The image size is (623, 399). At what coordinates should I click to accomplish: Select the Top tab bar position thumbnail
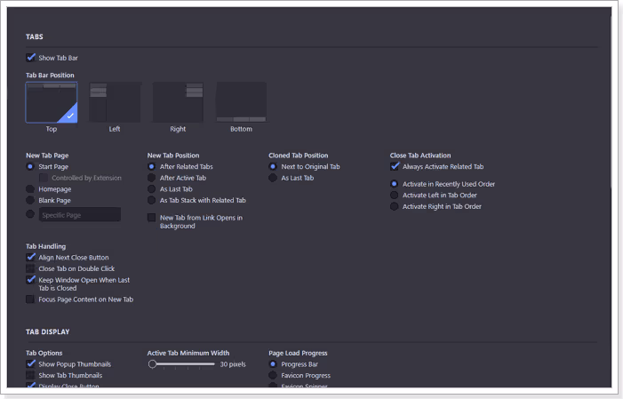click(52, 102)
